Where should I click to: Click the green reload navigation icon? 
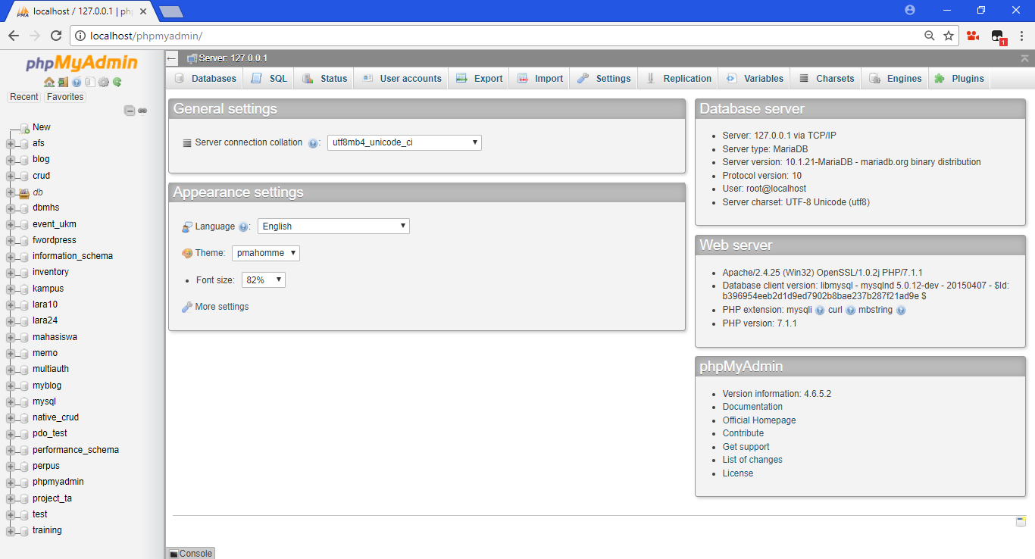click(x=117, y=83)
